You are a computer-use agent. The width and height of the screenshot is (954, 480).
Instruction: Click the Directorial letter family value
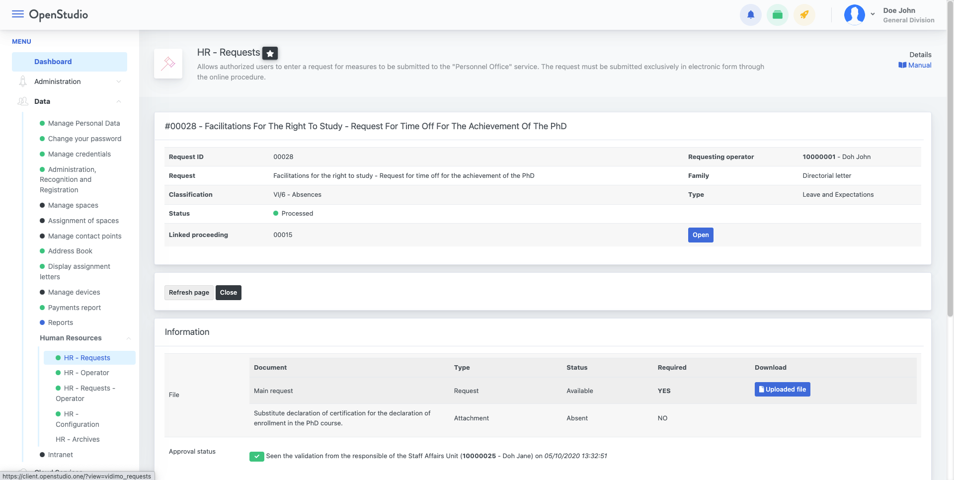tap(827, 176)
